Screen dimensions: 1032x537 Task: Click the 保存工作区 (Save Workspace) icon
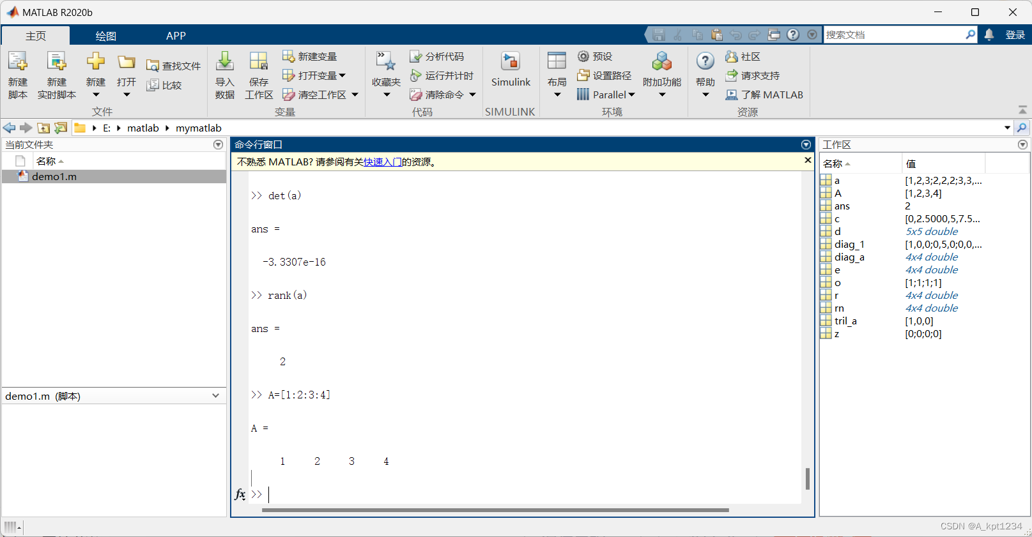pos(259,61)
